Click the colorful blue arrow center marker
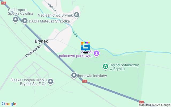This screenshot has height=107, width=171. 85,46
